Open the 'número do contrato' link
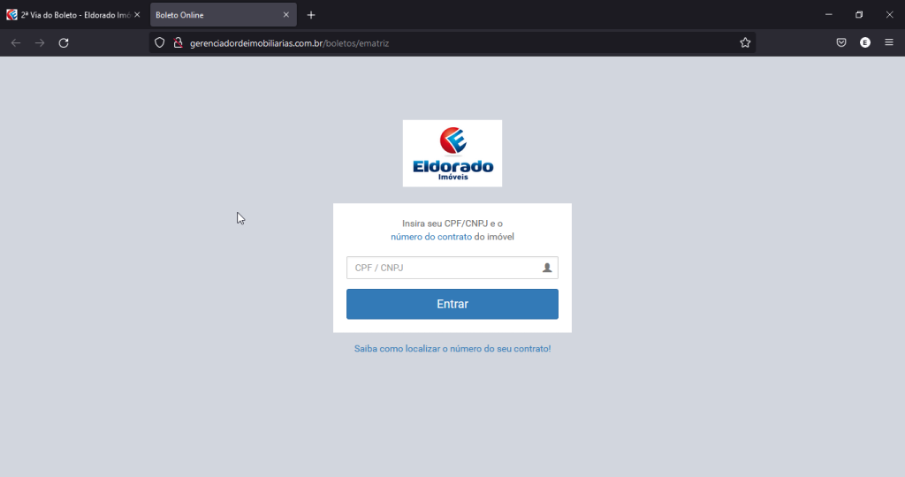Screen dimensions: 905x477 pyautogui.click(x=431, y=237)
